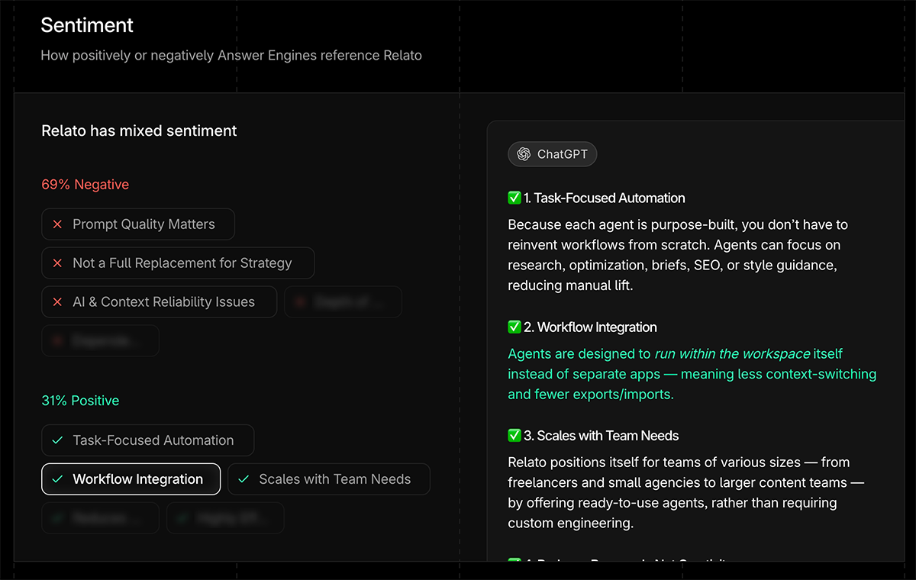916x580 pixels.
Task: Click checkmark icon on Scales with Team Needs
Action: (244, 479)
